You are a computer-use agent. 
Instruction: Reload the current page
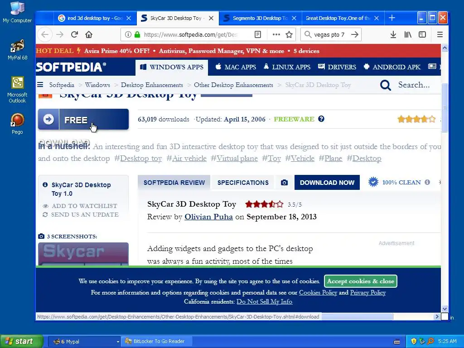[74, 34]
